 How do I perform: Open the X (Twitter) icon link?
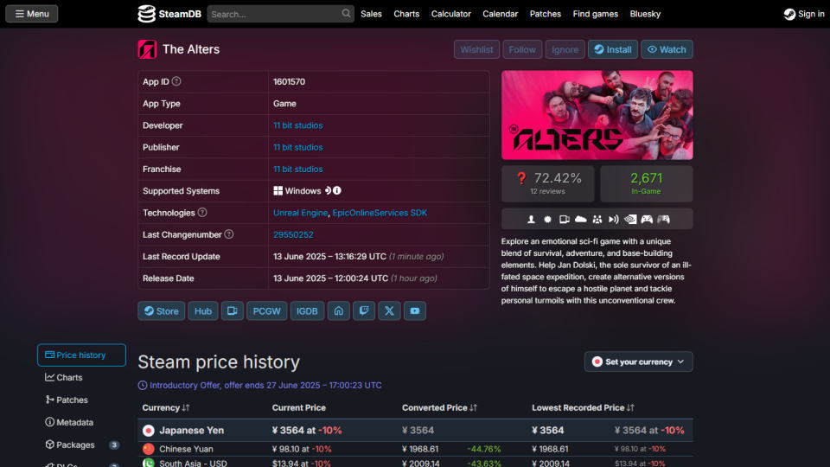[x=390, y=310]
